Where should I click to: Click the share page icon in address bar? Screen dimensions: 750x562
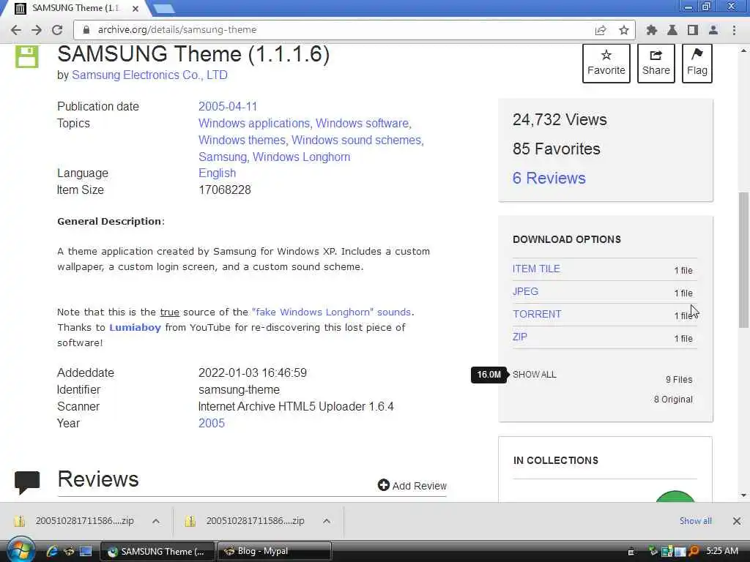(601, 30)
